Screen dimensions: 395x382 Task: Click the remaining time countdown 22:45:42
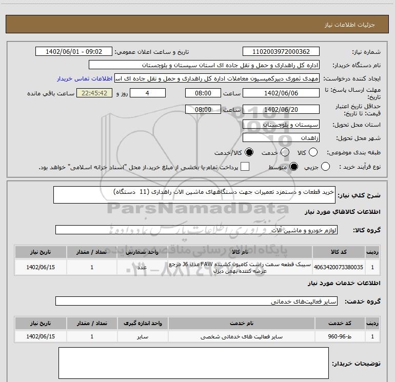tap(94, 93)
